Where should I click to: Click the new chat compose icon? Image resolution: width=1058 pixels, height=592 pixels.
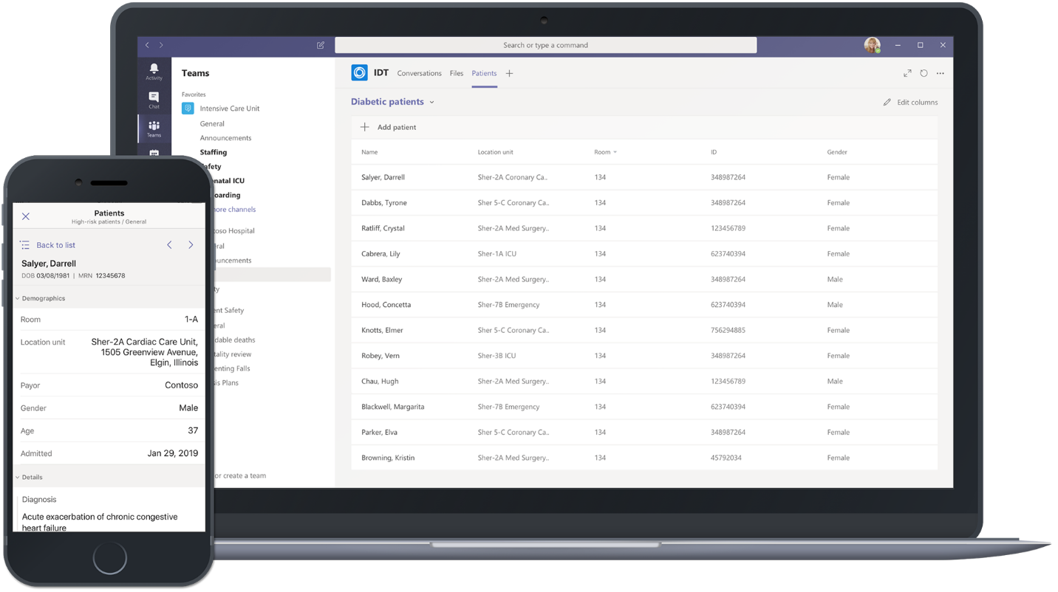tap(321, 45)
